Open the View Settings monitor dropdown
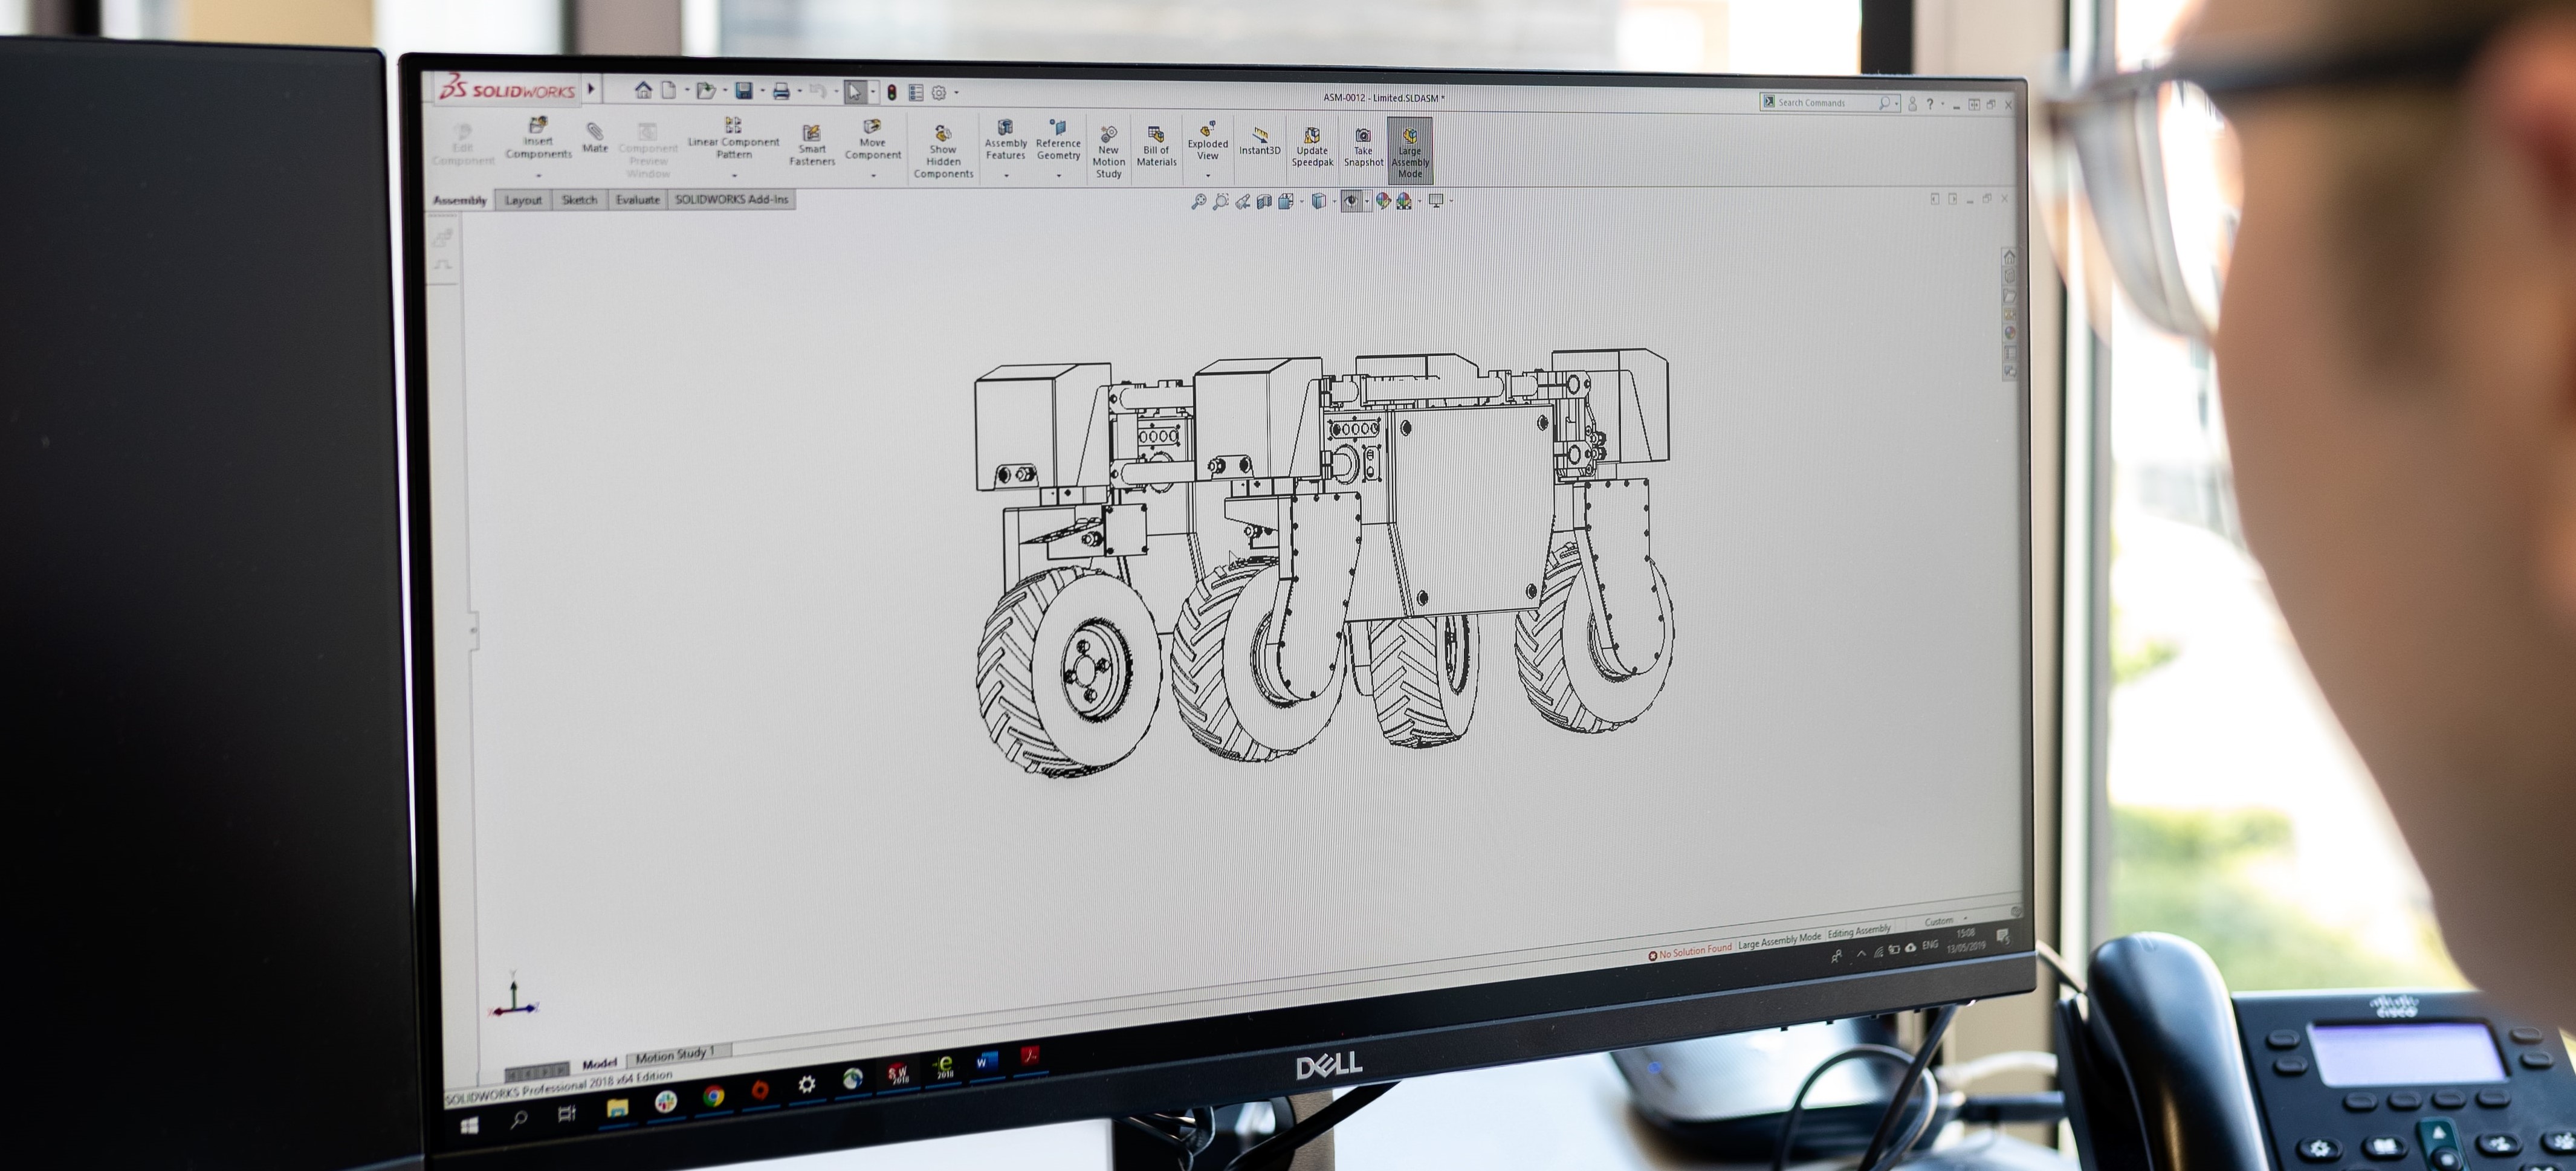Image resolution: width=2576 pixels, height=1171 pixels. [1436, 201]
